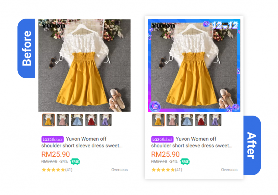
Task: Select purple dress thumbnail in After card
Action: [215, 120]
